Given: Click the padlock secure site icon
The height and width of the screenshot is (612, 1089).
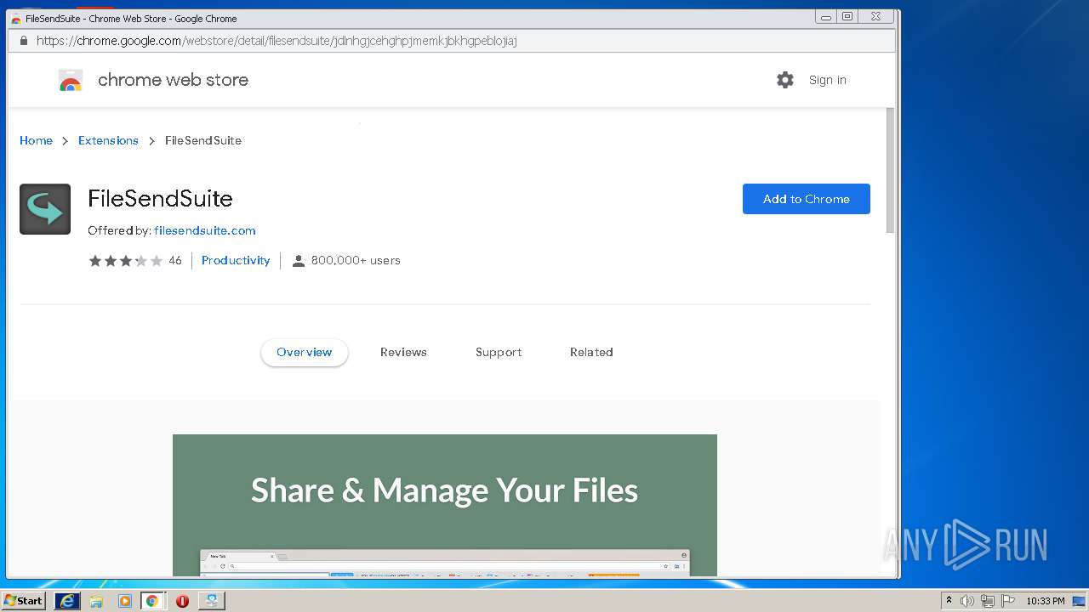Looking at the screenshot, I should coord(23,41).
